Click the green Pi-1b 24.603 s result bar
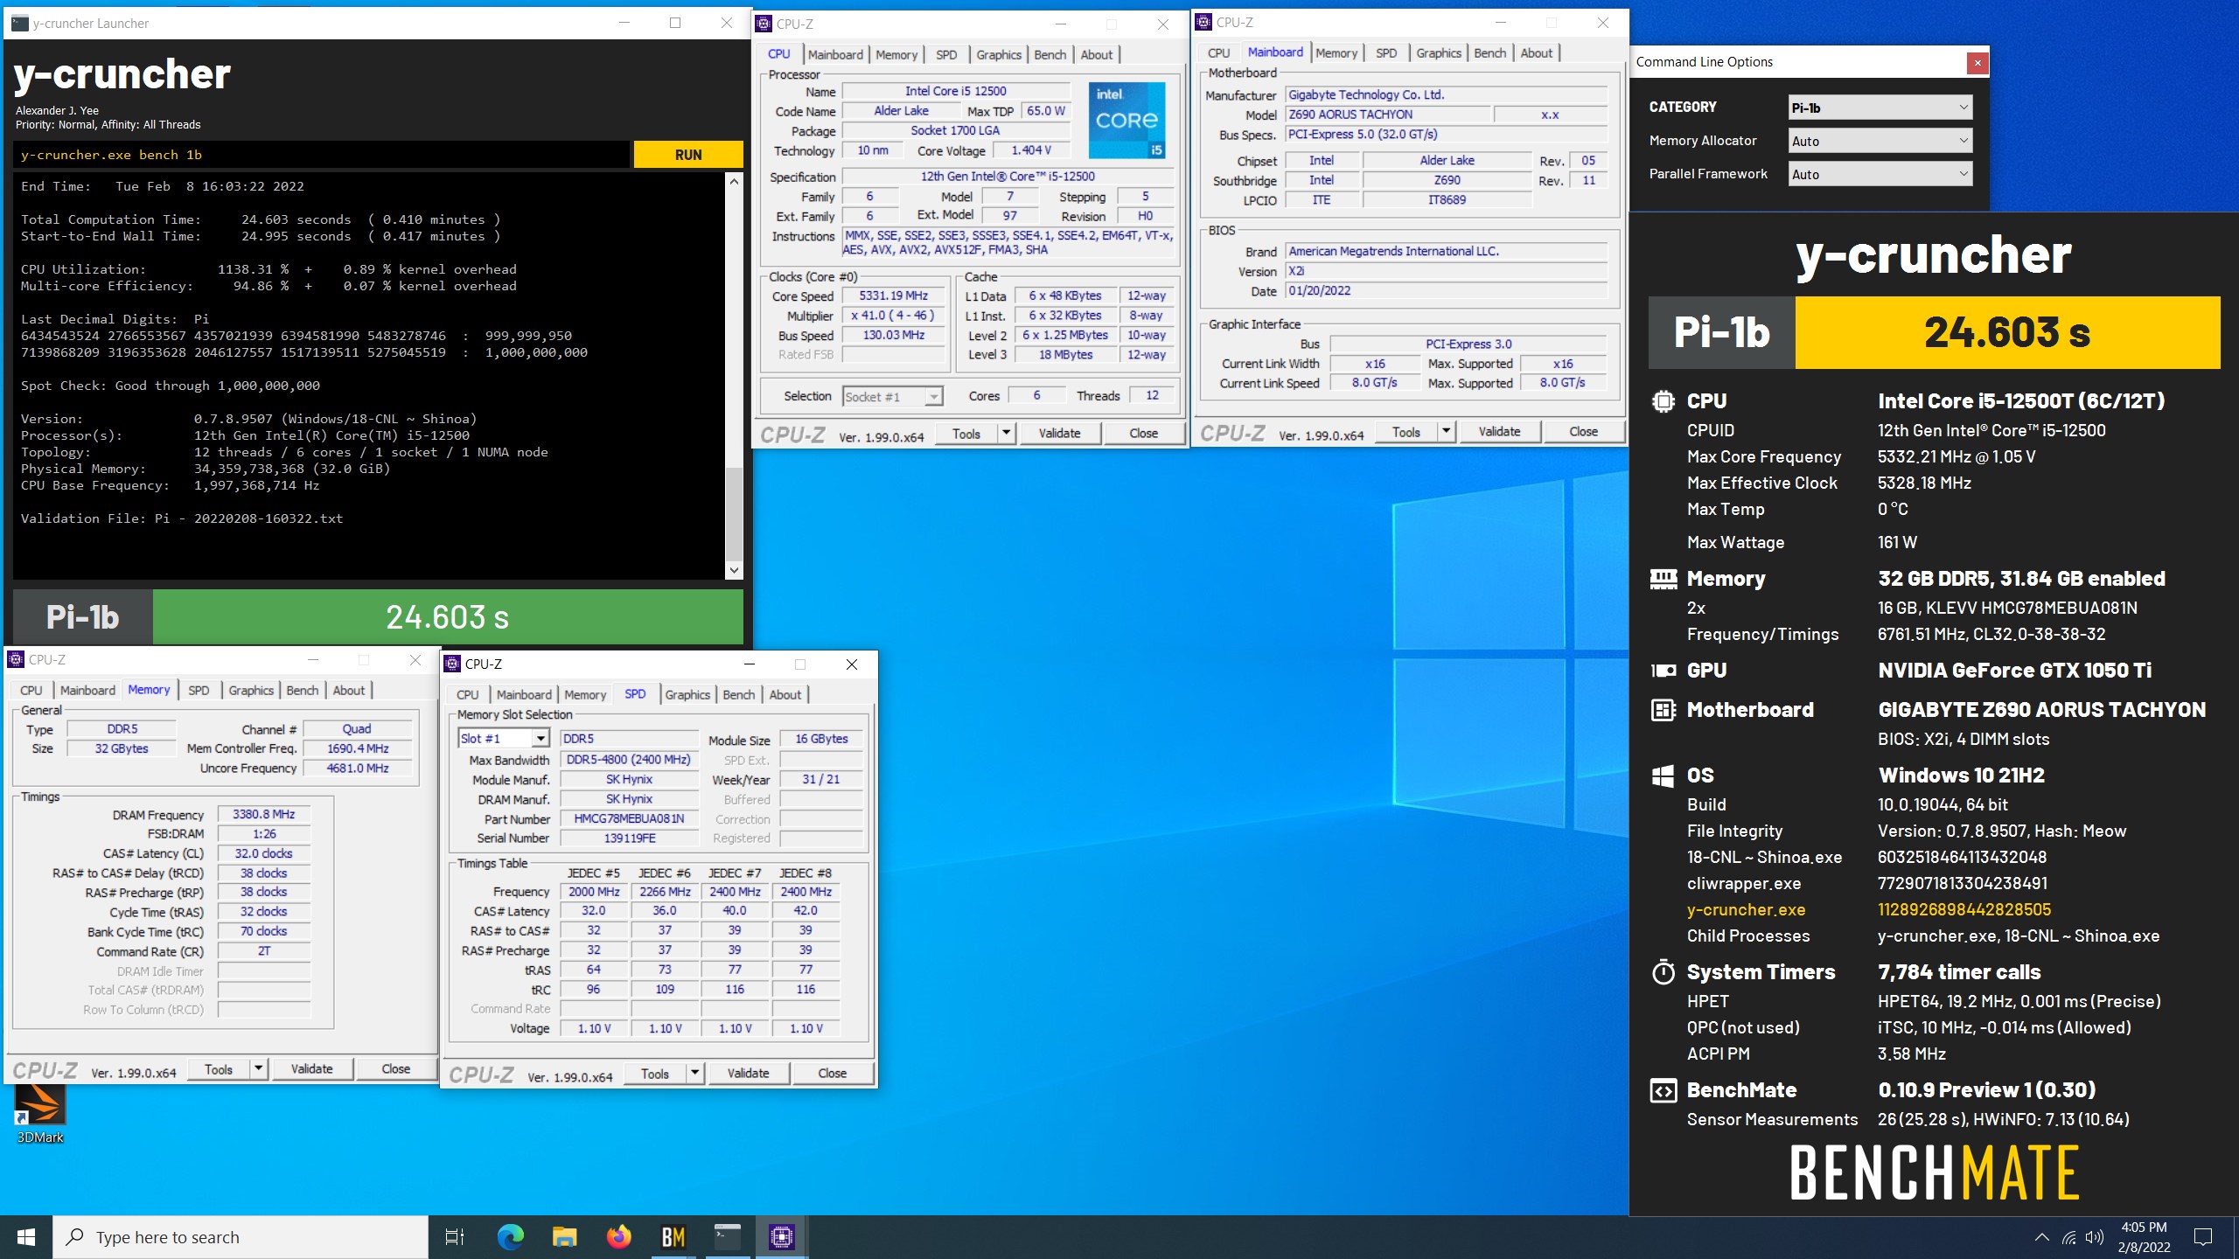 pyautogui.click(x=448, y=617)
